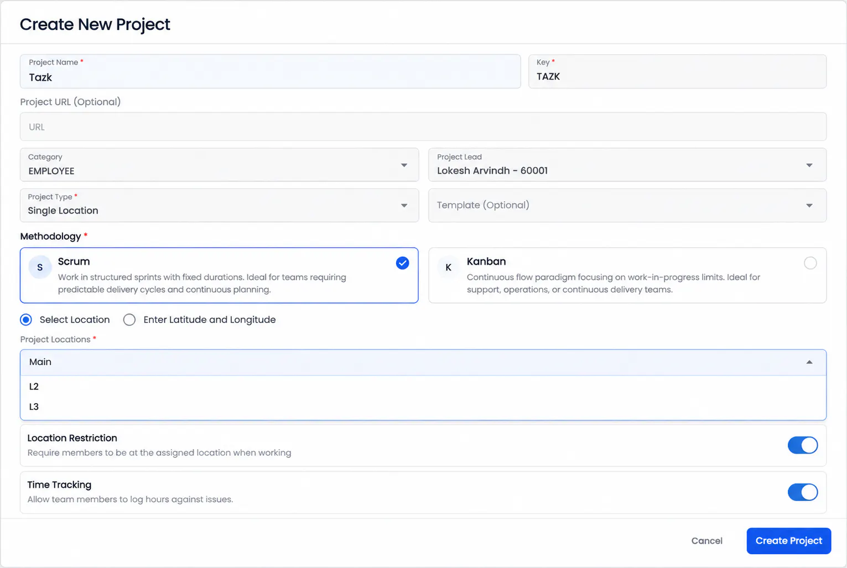Disable the Location Restriction toggle
Image resolution: width=847 pixels, height=568 pixels.
[x=803, y=445]
